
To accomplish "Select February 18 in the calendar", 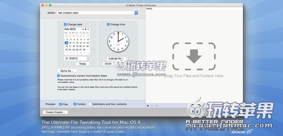I will click(x=74, y=46).
